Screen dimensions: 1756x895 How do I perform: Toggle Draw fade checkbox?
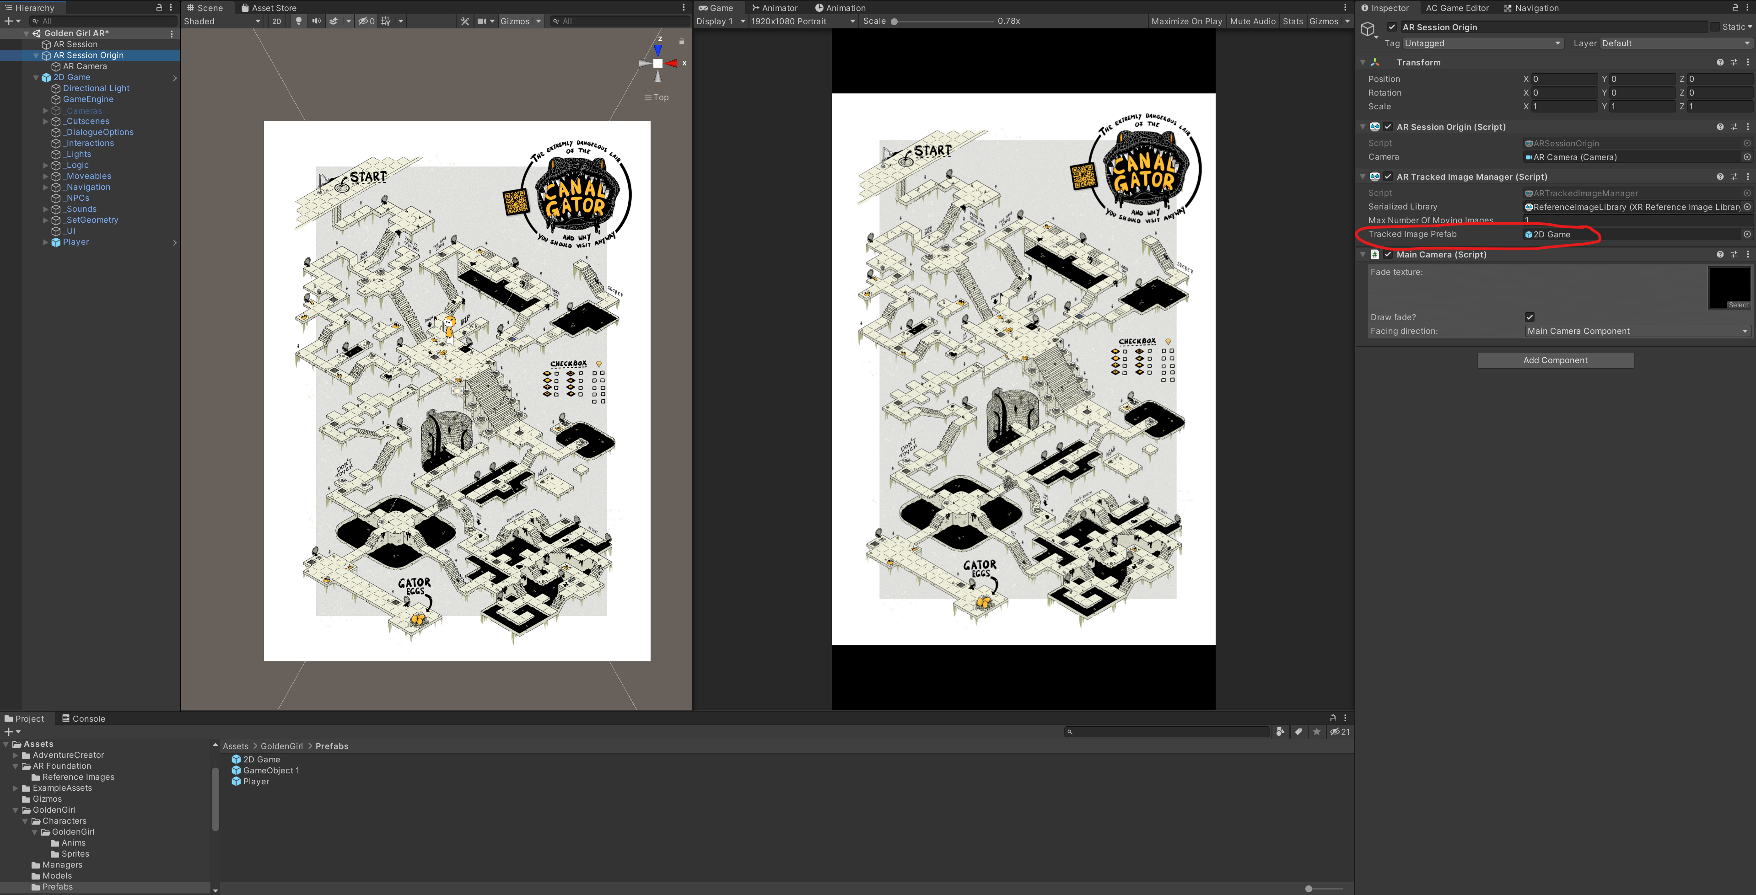pos(1530,317)
